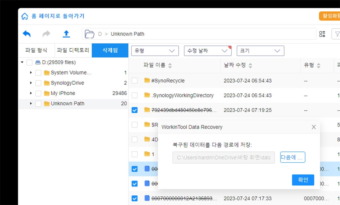The width and height of the screenshot is (340, 205).
Task: Switch to the 파일 형식 tab
Action: (36, 50)
